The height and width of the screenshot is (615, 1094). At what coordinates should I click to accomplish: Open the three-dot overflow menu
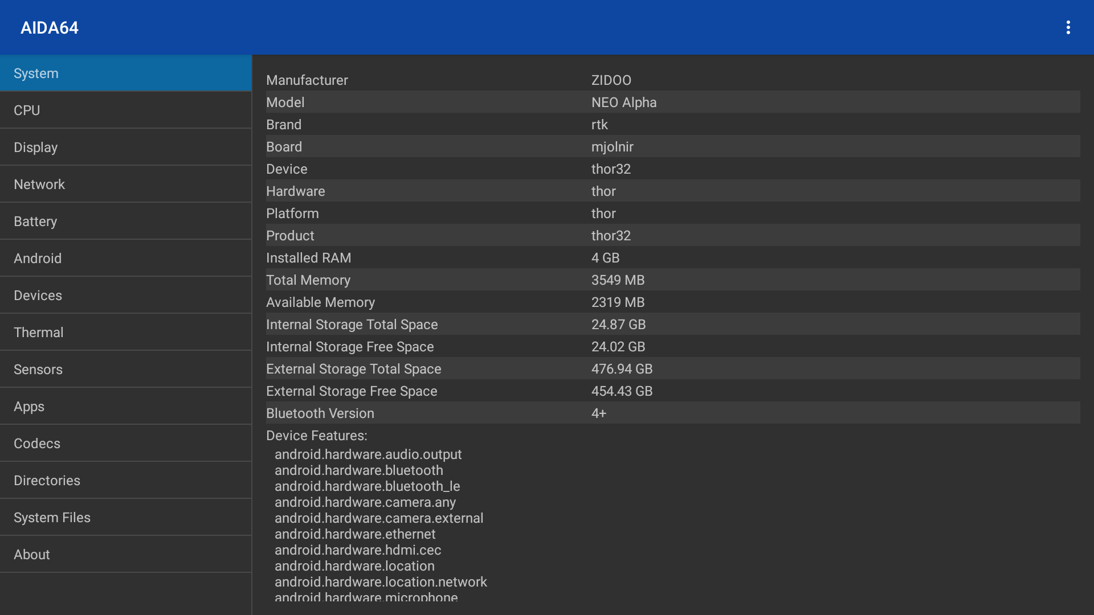pyautogui.click(x=1068, y=27)
